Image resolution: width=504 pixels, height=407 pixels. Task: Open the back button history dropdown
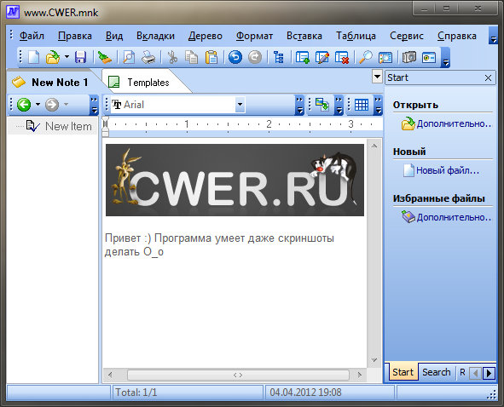(38, 105)
